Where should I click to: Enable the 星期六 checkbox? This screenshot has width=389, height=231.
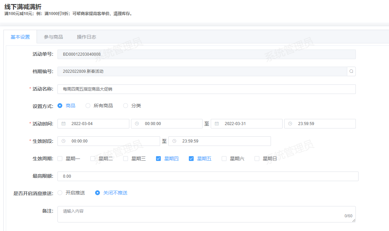(x=224, y=159)
